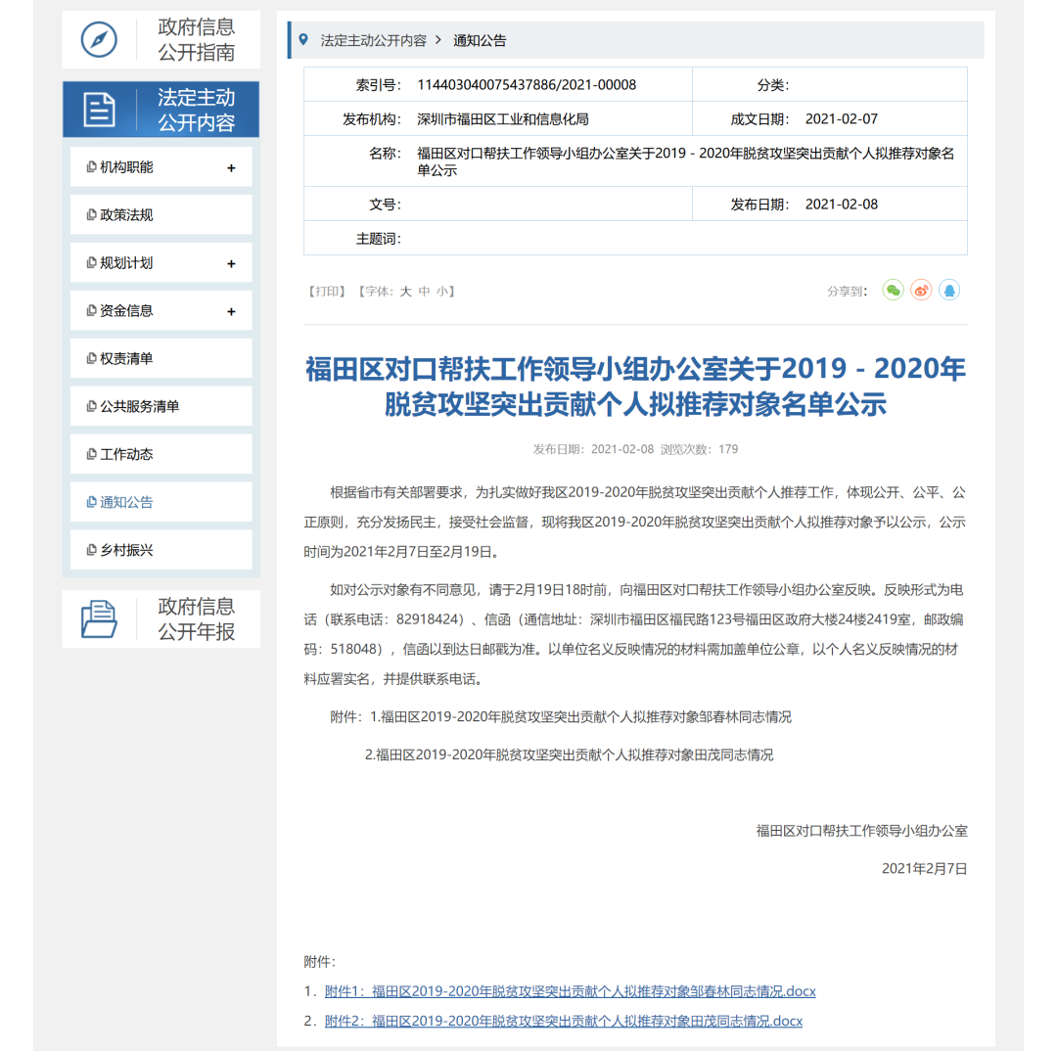This screenshot has width=1057, height=1051.
Task: Click the location pin icon in breadcrumb
Action: click(304, 40)
